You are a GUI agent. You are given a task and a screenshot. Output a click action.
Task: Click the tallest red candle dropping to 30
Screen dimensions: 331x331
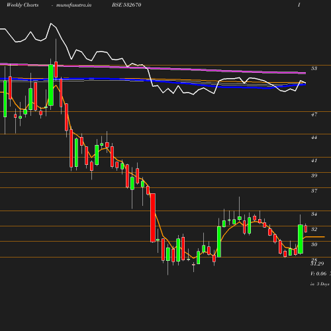click(153, 218)
